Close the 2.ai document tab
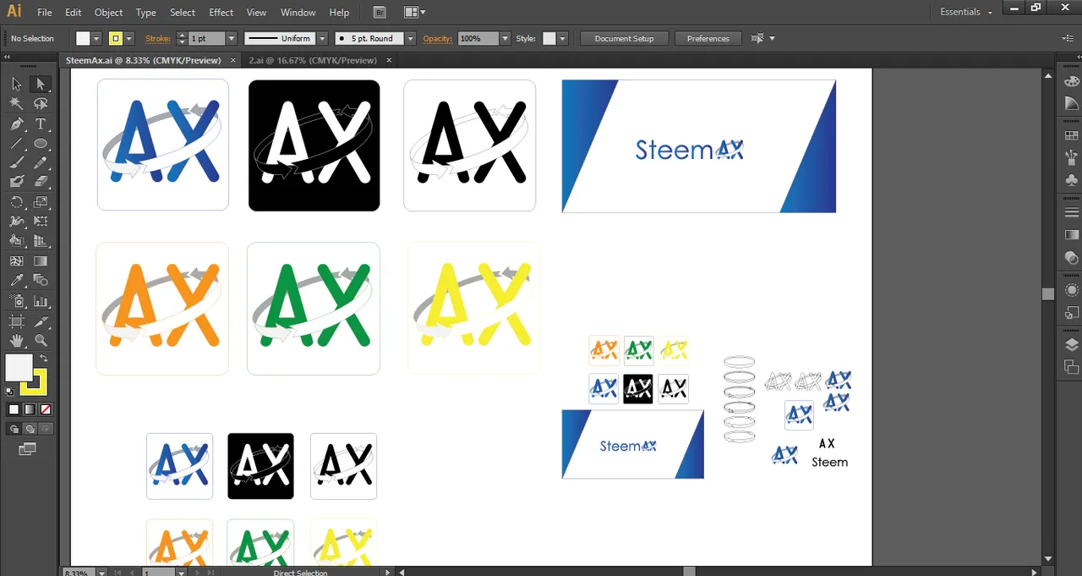This screenshot has width=1082, height=576. tap(389, 60)
